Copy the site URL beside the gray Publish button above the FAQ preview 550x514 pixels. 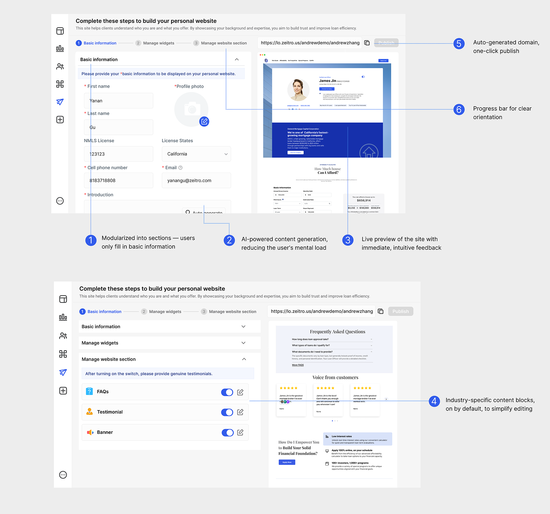[x=380, y=311]
